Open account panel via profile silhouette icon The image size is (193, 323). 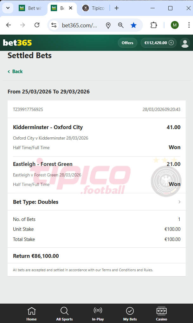[x=185, y=43]
